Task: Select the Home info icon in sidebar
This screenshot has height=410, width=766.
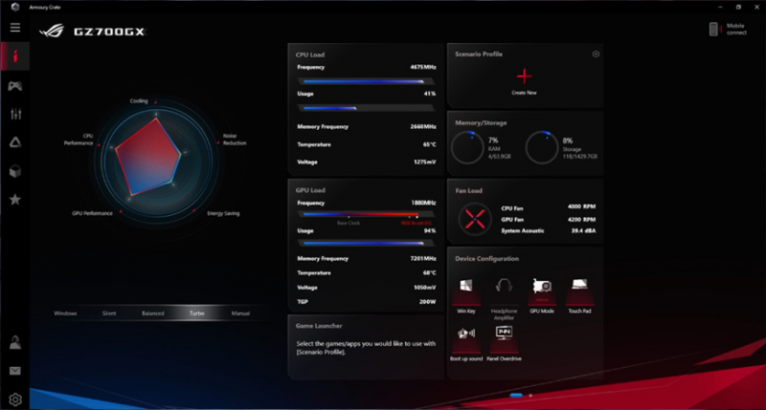Action: [15, 56]
